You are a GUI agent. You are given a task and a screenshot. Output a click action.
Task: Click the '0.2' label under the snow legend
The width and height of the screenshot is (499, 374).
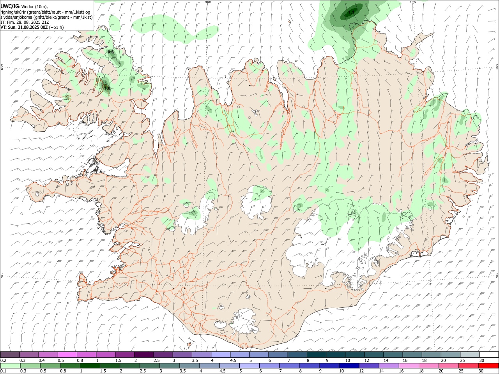point(3,360)
